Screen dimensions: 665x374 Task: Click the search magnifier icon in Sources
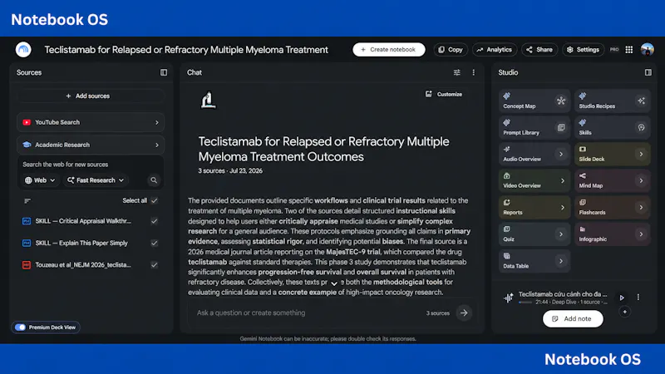(x=154, y=180)
